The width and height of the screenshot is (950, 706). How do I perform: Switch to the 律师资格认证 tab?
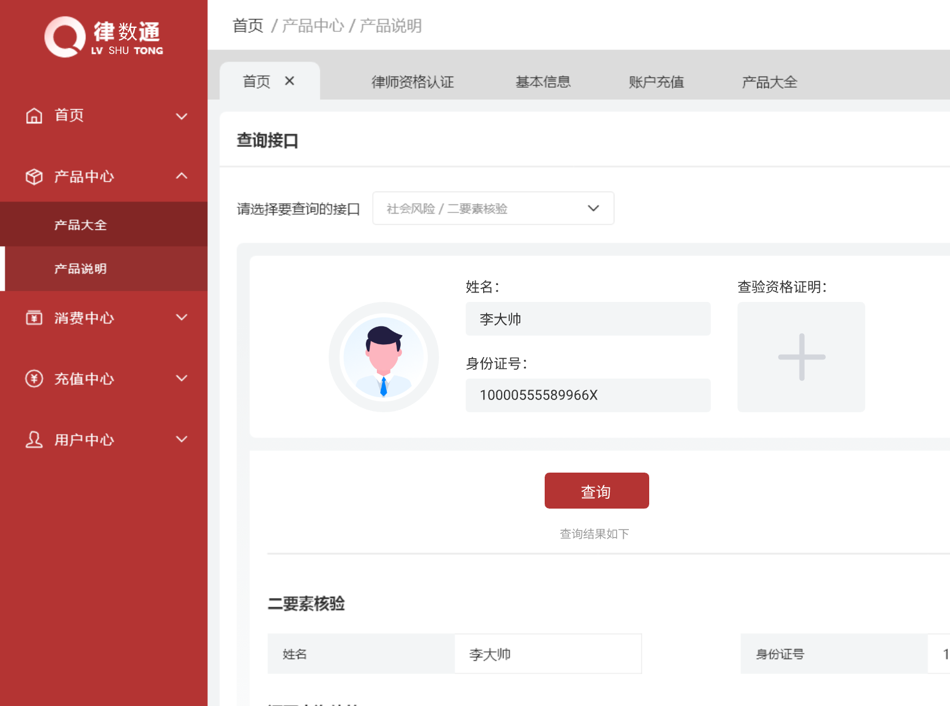[x=412, y=82]
